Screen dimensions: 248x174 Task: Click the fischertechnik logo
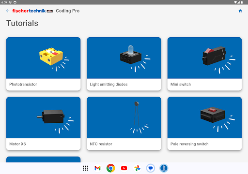click(x=32, y=11)
